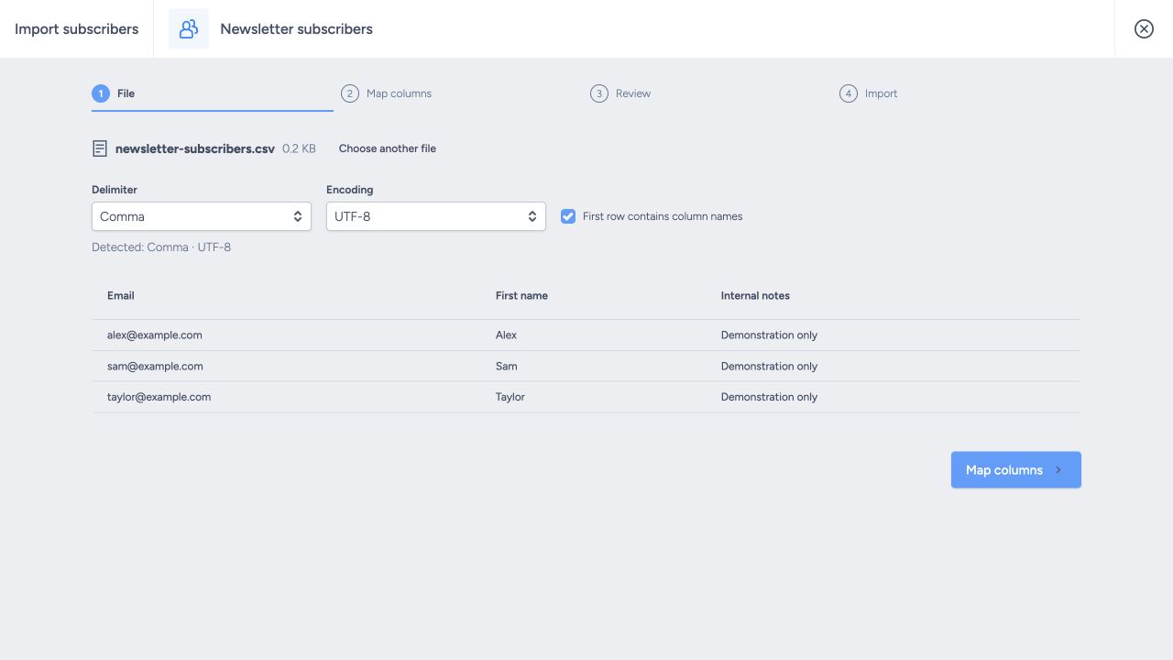The height and width of the screenshot is (660, 1173).
Task: Click the First name column header
Action: (521, 296)
